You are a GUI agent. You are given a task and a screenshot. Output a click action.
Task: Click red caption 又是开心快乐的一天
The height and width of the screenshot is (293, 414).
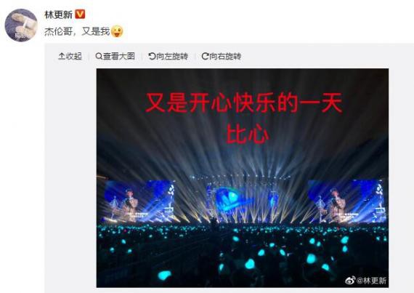point(244,103)
